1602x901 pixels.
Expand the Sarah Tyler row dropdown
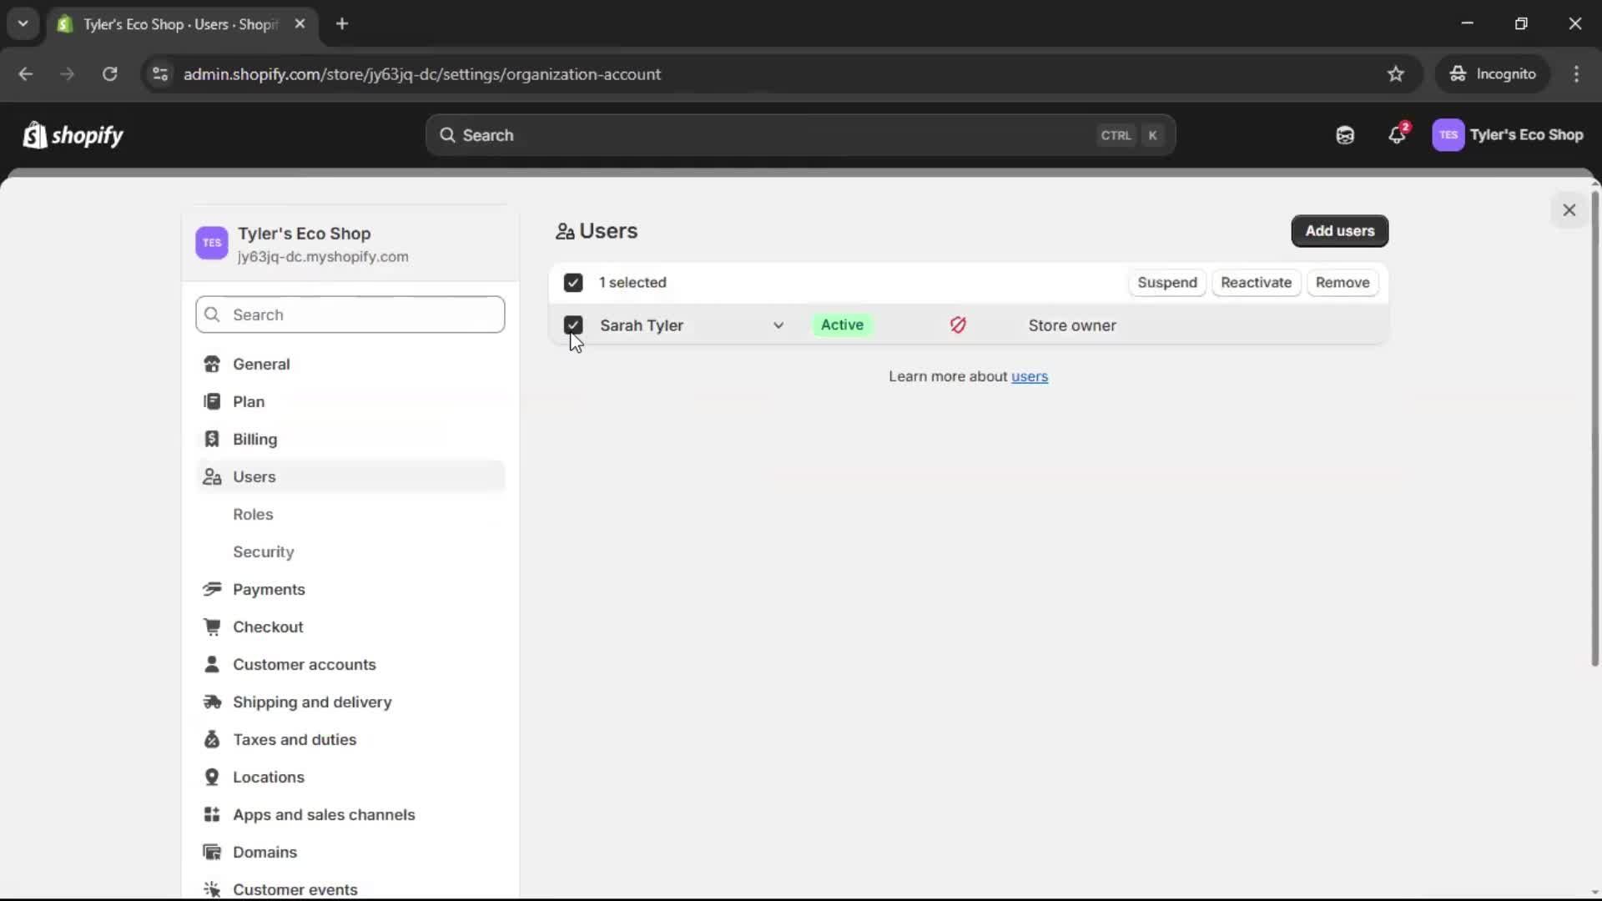tap(779, 325)
